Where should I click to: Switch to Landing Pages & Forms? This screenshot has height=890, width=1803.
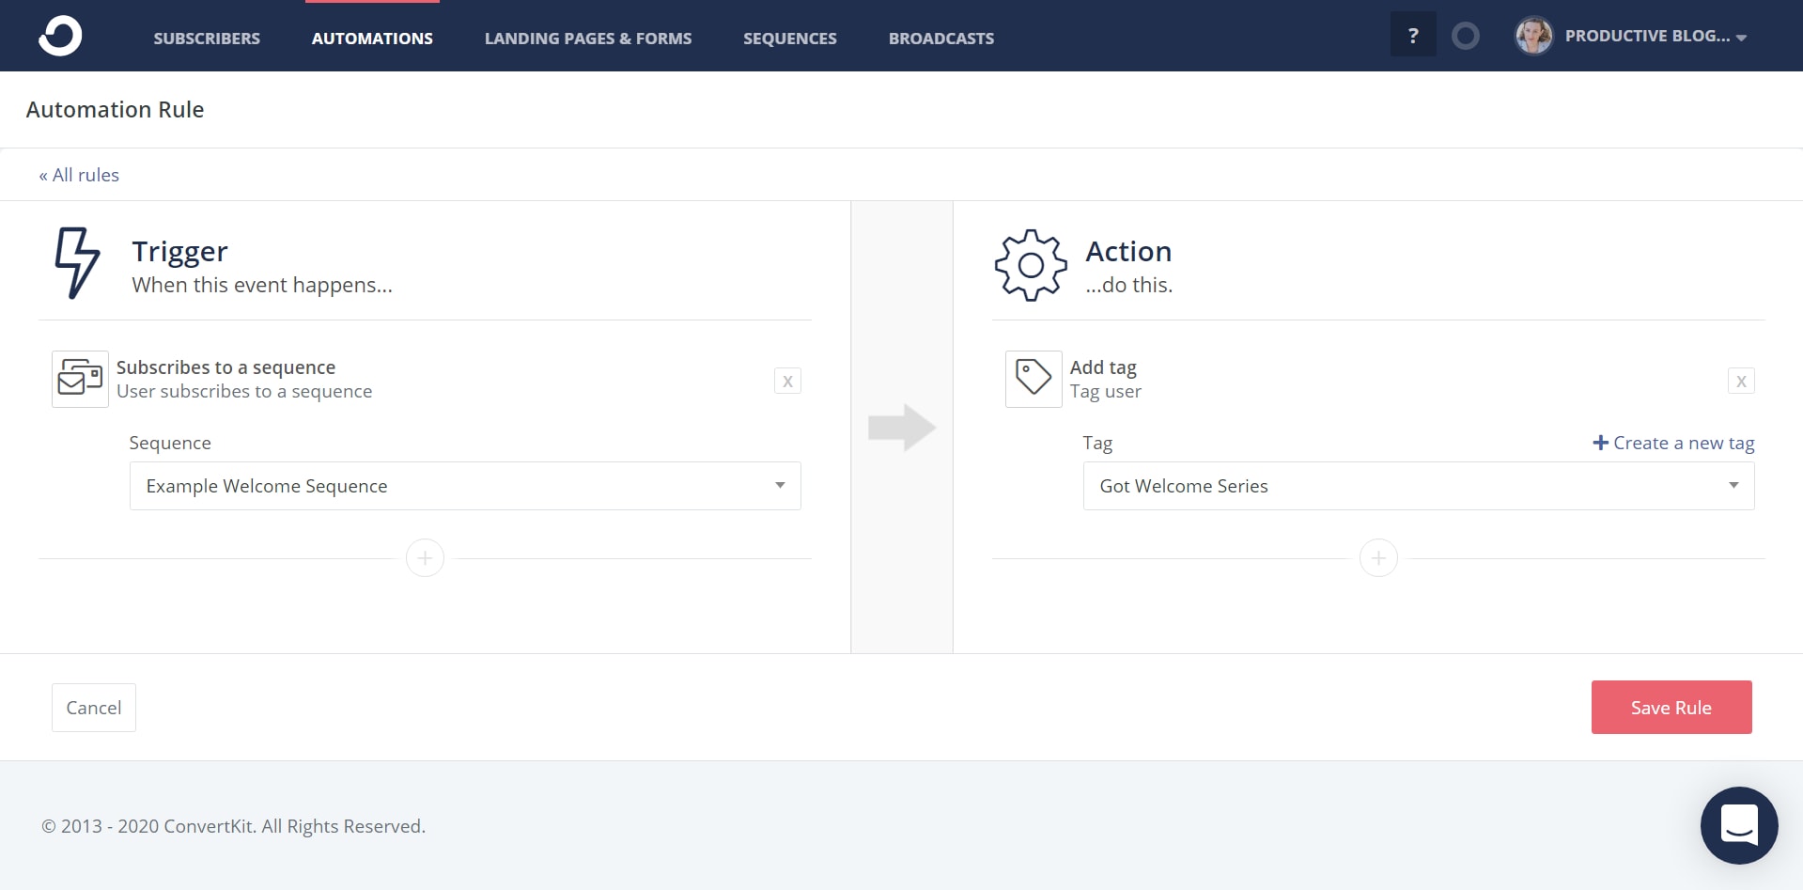(588, 38)
